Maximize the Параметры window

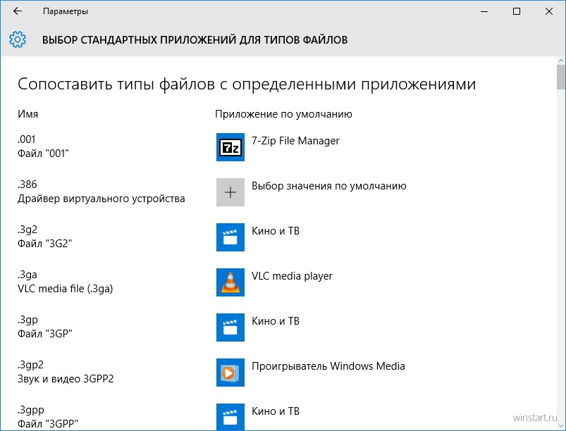click(517, 11)
